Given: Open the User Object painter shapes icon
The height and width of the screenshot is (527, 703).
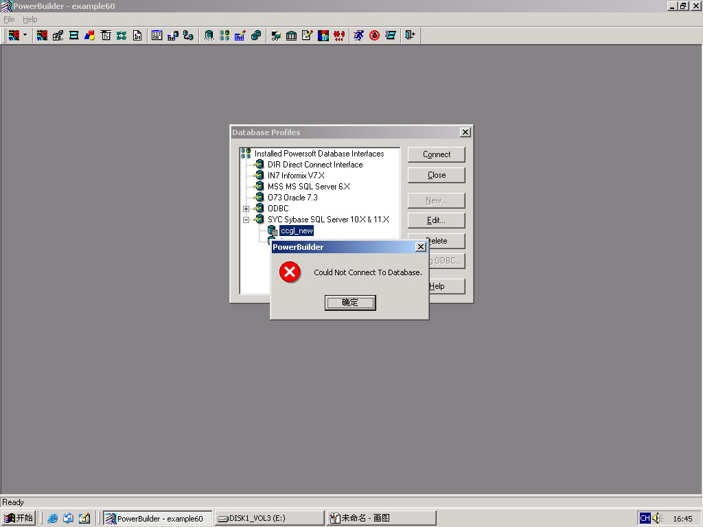Looking at the screenshot, I should tap(90, 36).
